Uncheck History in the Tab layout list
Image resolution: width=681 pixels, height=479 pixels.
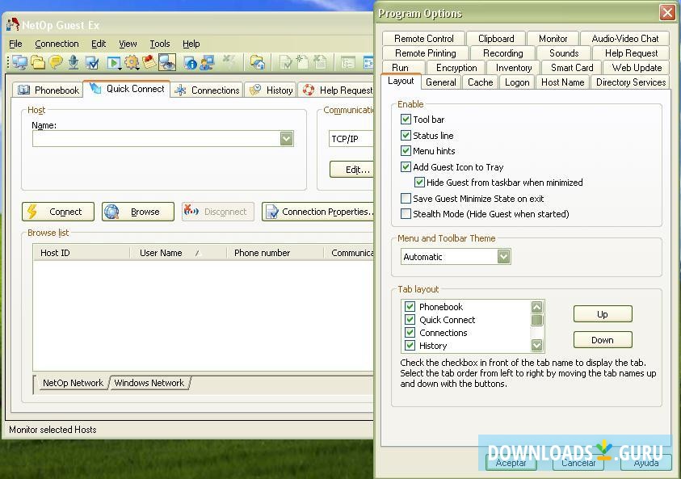click(x=410, y=345)
